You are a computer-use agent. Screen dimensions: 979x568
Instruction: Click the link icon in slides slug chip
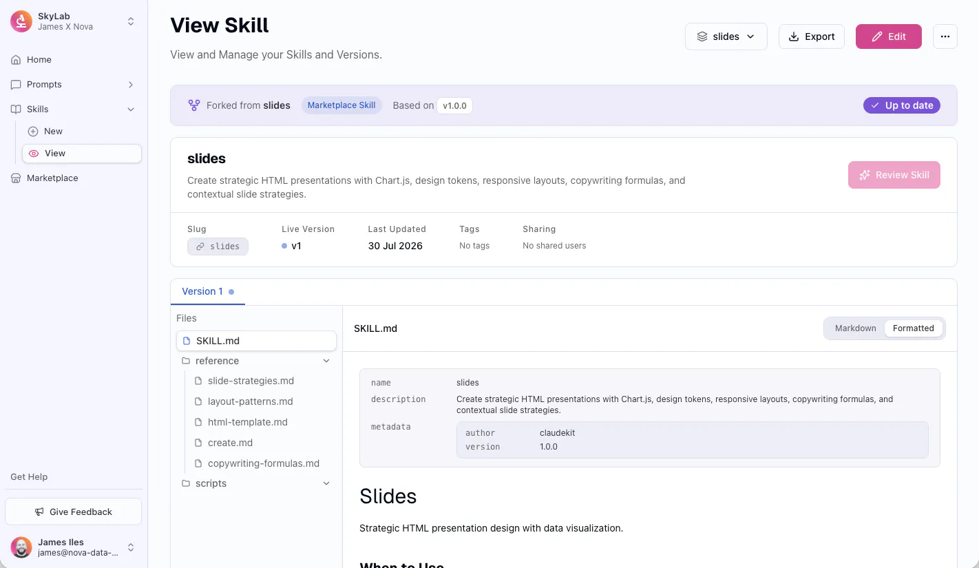tap(200, 246)
